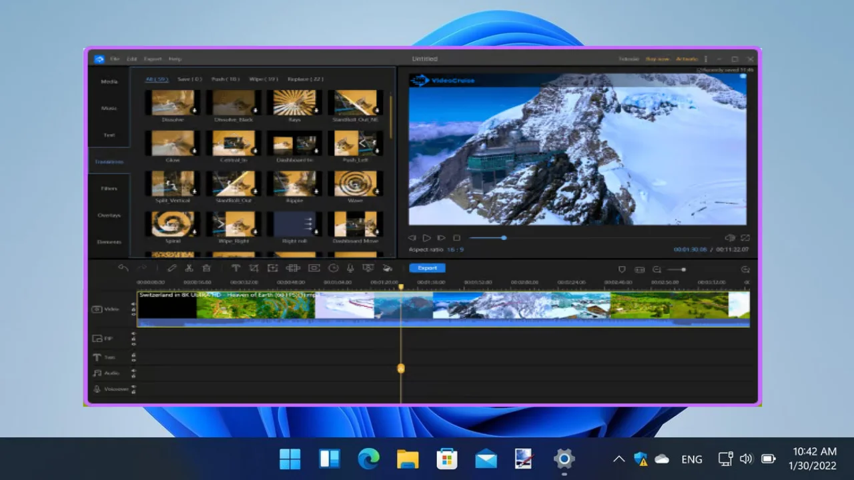This screenshot has height=480, width=854.
Task: Play the preview video
Action: 426,238
